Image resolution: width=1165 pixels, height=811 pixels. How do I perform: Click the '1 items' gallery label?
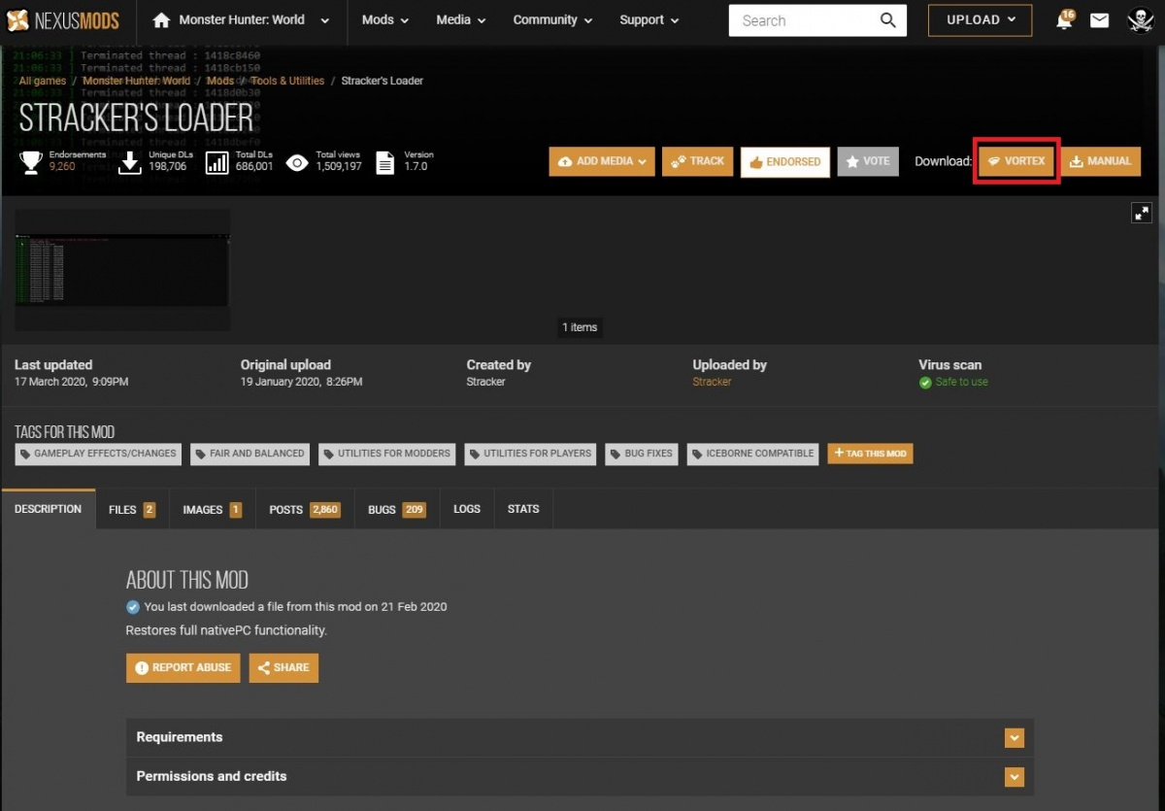point(580,327)
